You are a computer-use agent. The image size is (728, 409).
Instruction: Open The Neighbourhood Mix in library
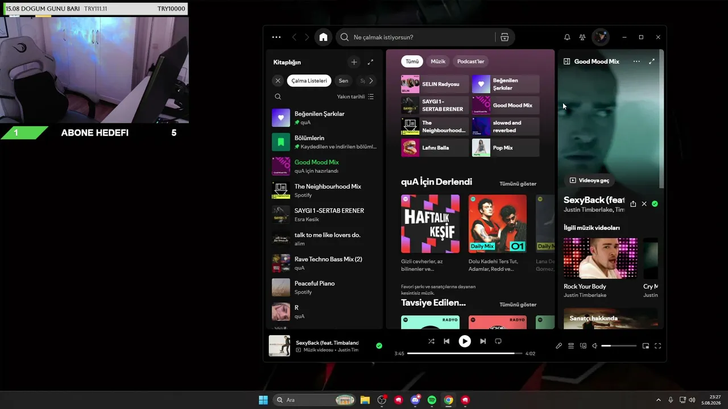(325, 190)
